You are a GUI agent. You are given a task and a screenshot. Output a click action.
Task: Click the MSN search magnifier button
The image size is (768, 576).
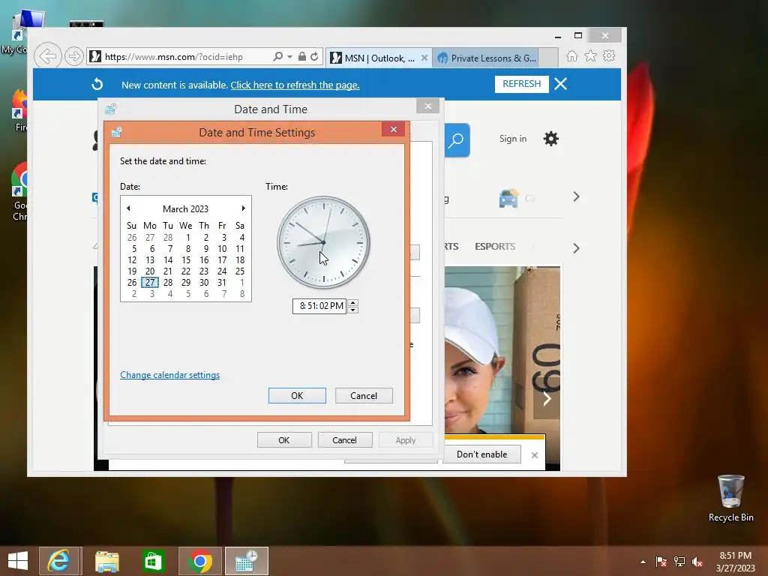tap(456, 140)
